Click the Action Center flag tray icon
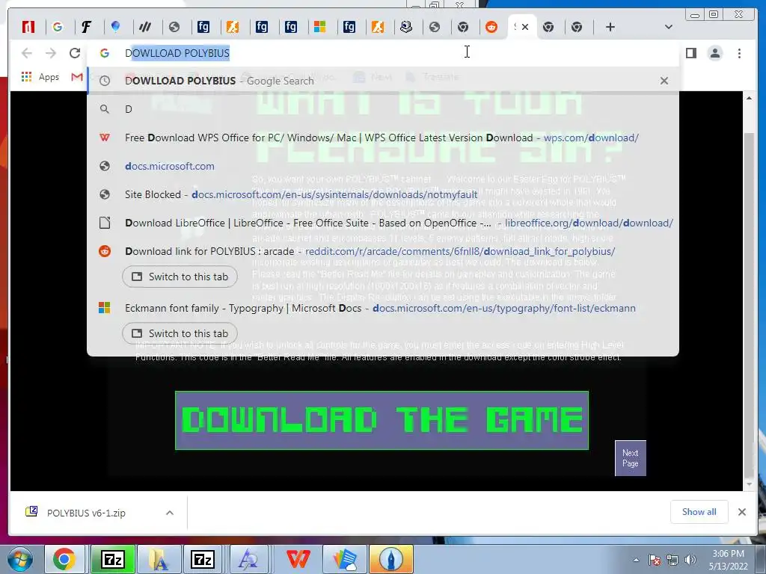The image size is (766, 574). (x=655, y=560)
